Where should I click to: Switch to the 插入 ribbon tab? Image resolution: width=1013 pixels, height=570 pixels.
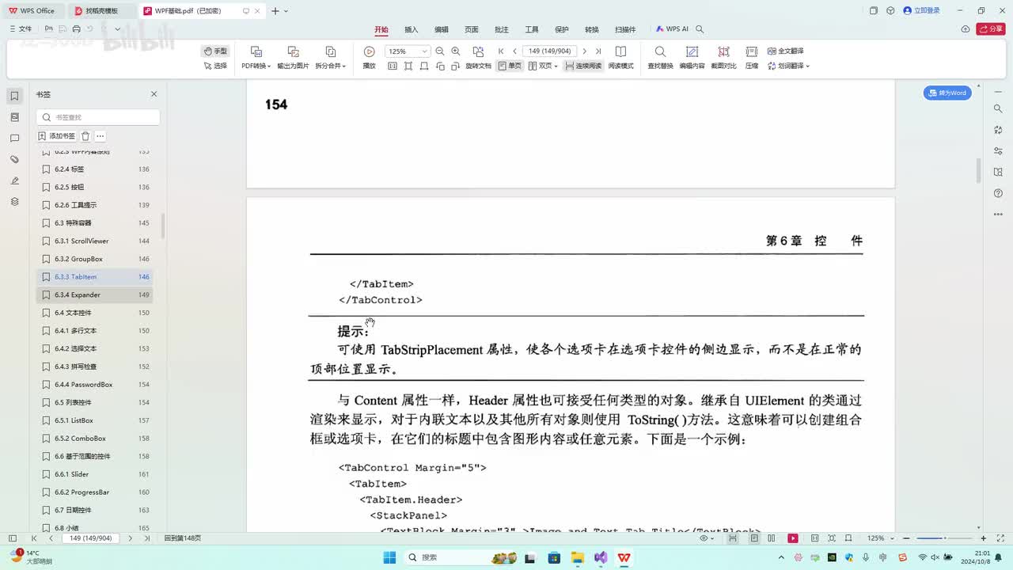click(412, 29)
